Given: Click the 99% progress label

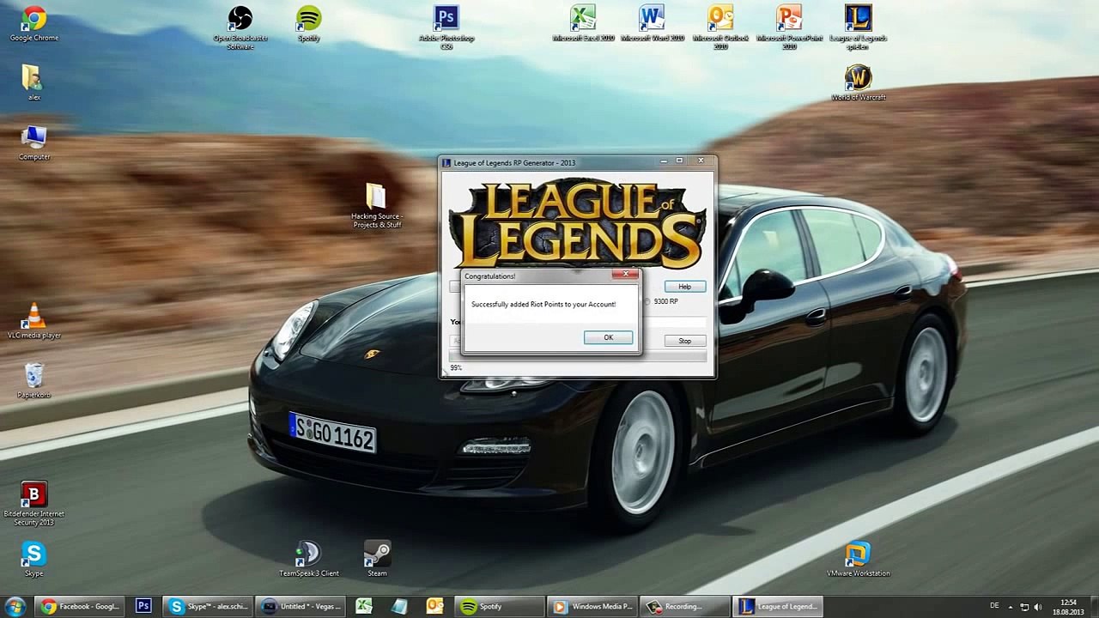Looking at the screenshot, I should click(456, 368).
